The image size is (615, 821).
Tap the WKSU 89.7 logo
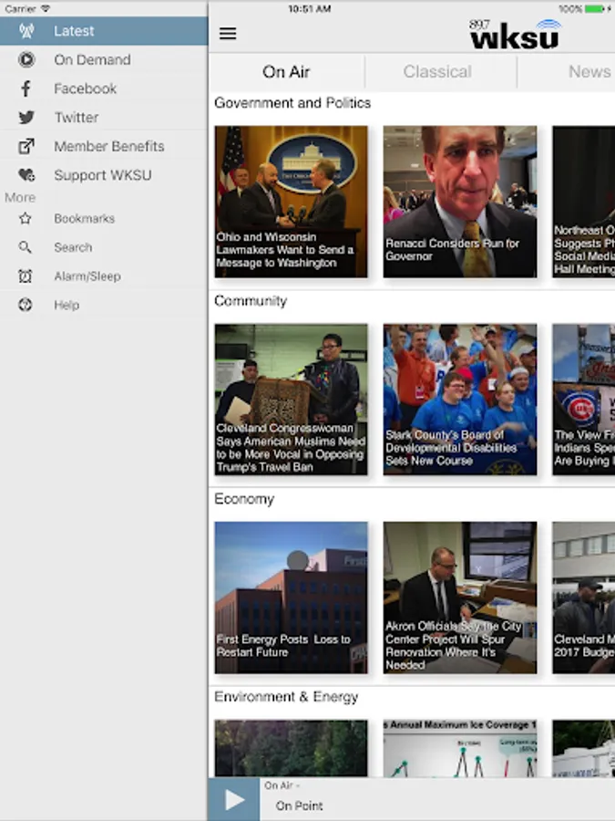[515, 34]
